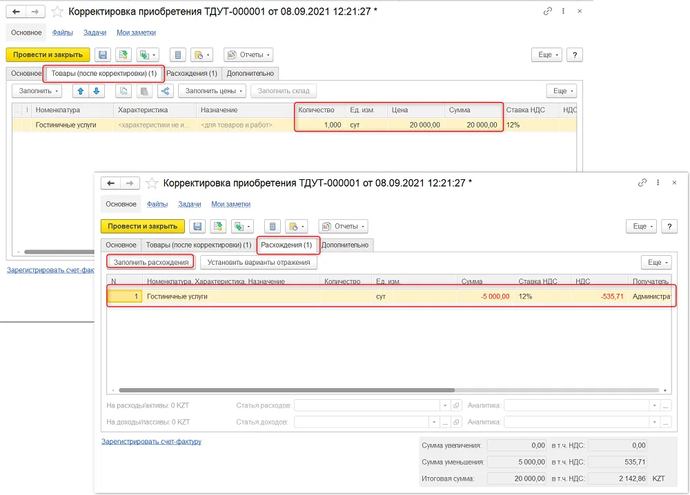This screenshot has height=495, width=690.
Task: Expand the create-based-on dropdown in background window
Action: (x=148, y=55)
